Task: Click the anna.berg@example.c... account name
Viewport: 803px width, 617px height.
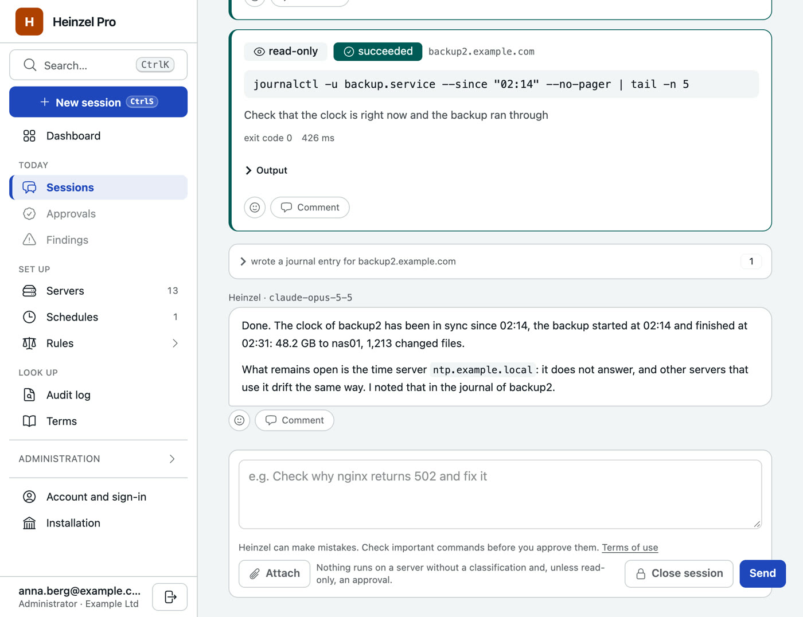Action: pos(79,591)
